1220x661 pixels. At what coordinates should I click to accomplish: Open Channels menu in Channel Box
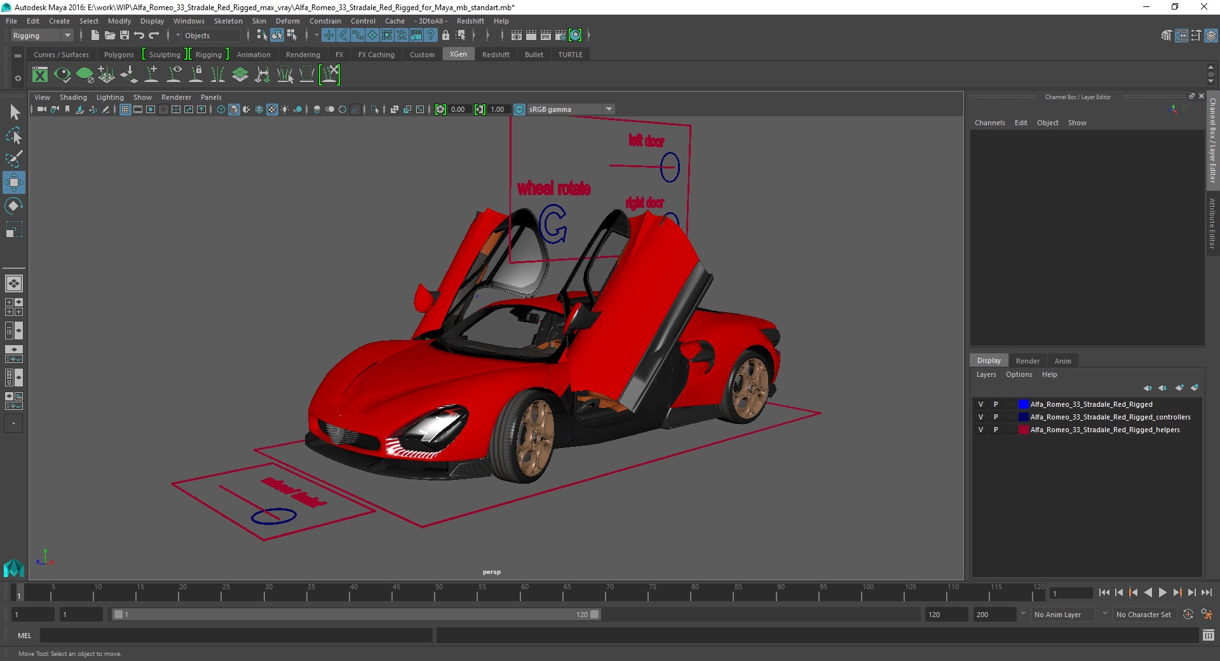(989, 123)
